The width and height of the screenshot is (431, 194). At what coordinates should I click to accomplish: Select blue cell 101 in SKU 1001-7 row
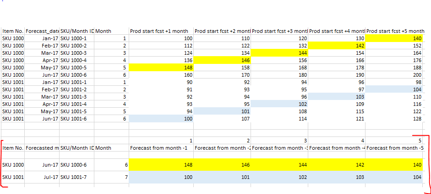pyautogui.click(x=222, y=177)
